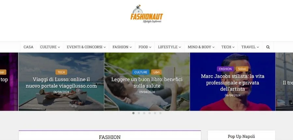Open the FASHION navigation dropdown
The image size is (293, 140).
point(122,47)
